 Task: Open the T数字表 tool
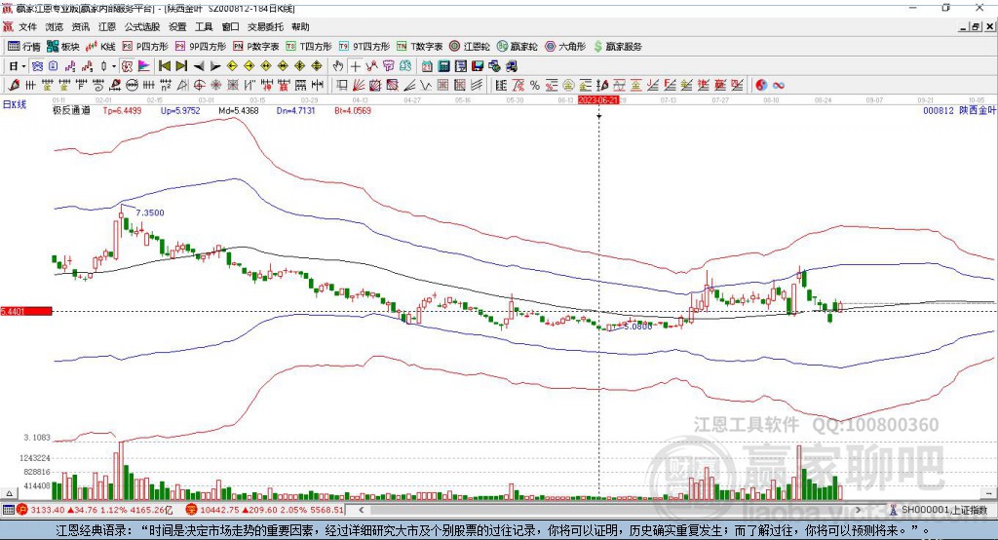[419, 47]
